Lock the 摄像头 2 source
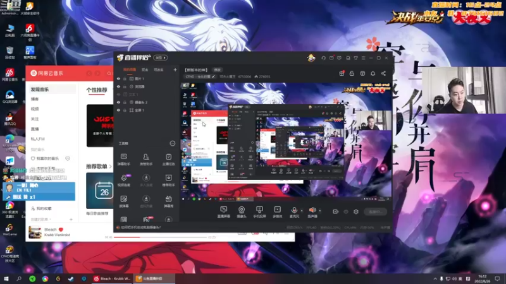The width and height of the screenshot is (506, 284). coord(125,102)
